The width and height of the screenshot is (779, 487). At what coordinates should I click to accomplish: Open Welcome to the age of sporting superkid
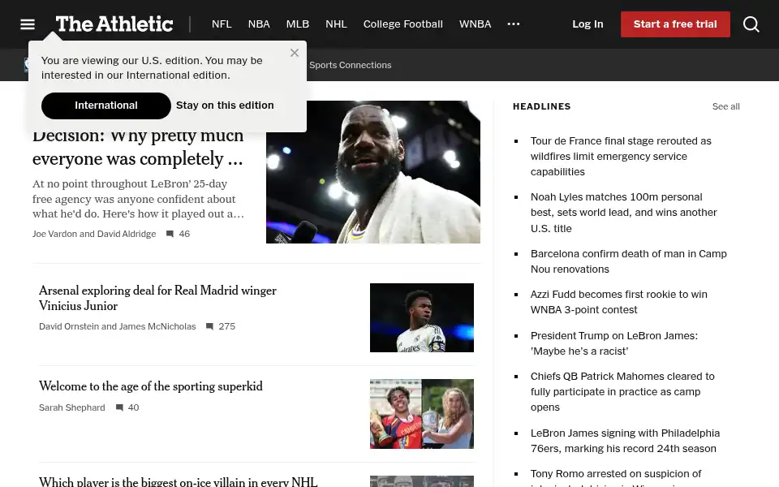pos(151,386)
